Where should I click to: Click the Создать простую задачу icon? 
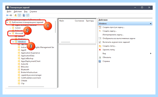tap(100, 27)
